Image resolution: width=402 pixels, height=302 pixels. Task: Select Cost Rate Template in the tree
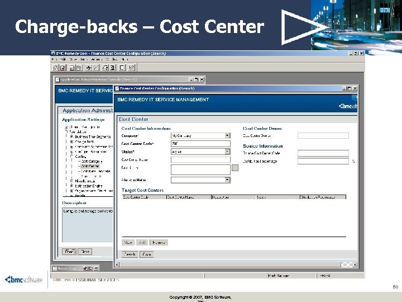click(x=95, y=171)
